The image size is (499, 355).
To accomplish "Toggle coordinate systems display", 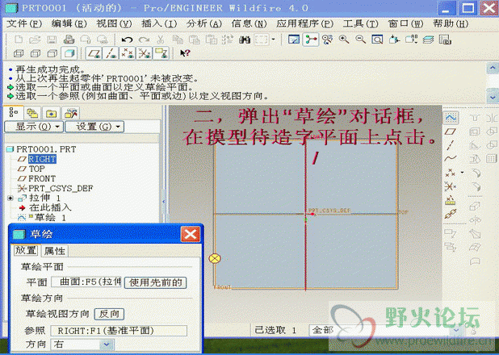I will pyautogui.click(x=145, y=53).
